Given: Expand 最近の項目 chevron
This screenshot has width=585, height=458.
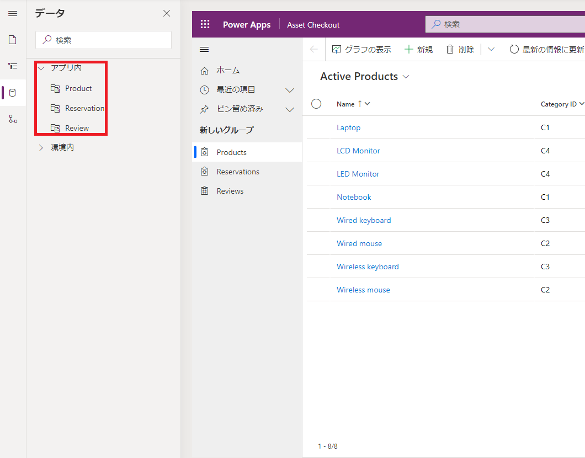Looking at the screenshot, I should pyautogui.click(x=290, y=90).
